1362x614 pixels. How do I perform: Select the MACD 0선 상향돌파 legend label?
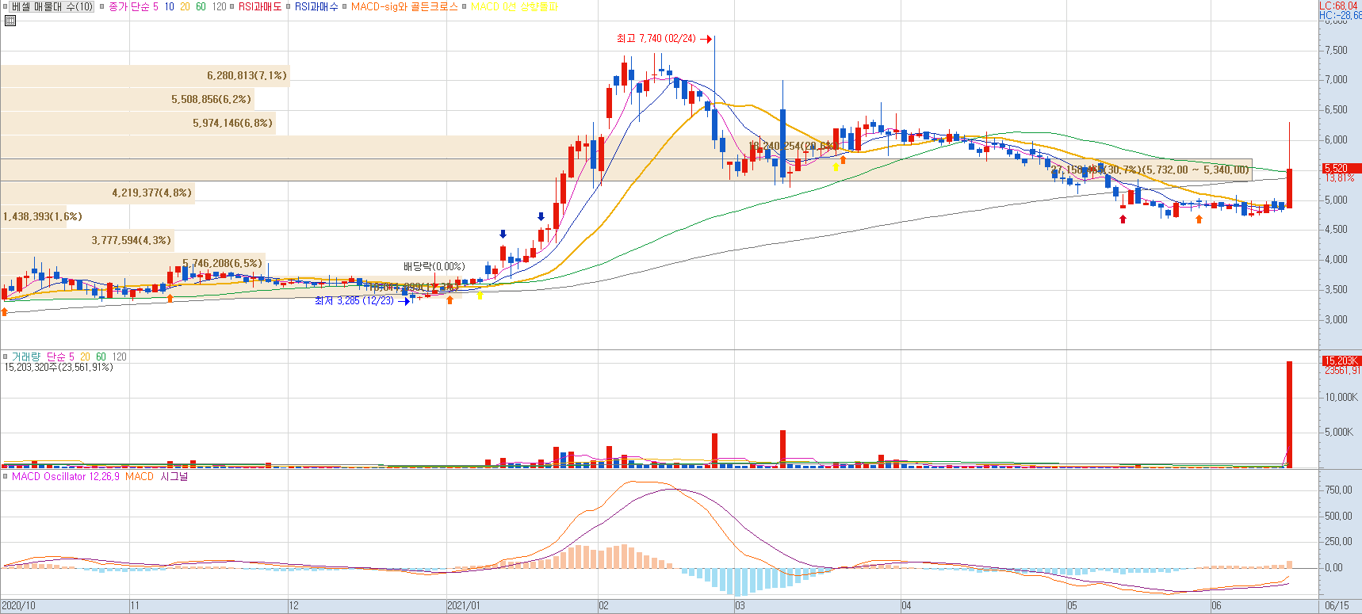515,7
